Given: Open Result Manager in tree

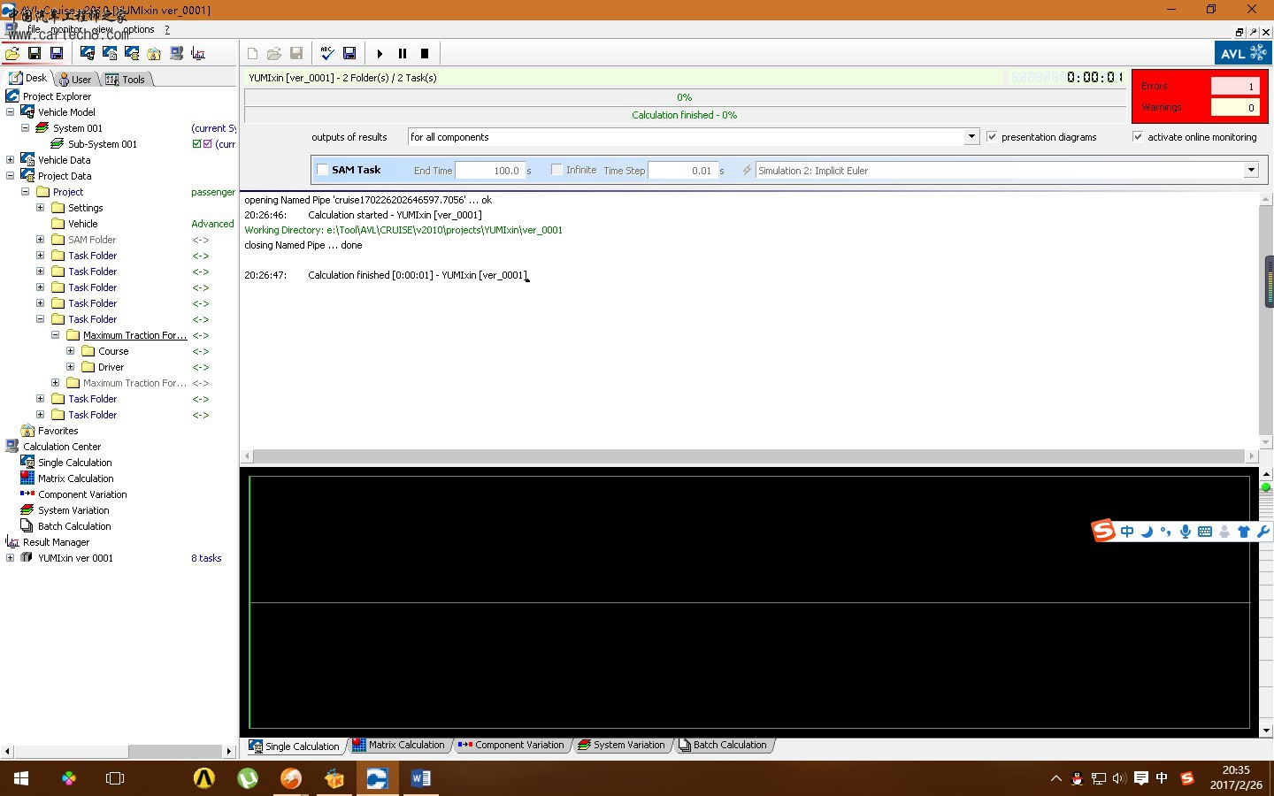Looking at the screenshot, I should 56,542.
